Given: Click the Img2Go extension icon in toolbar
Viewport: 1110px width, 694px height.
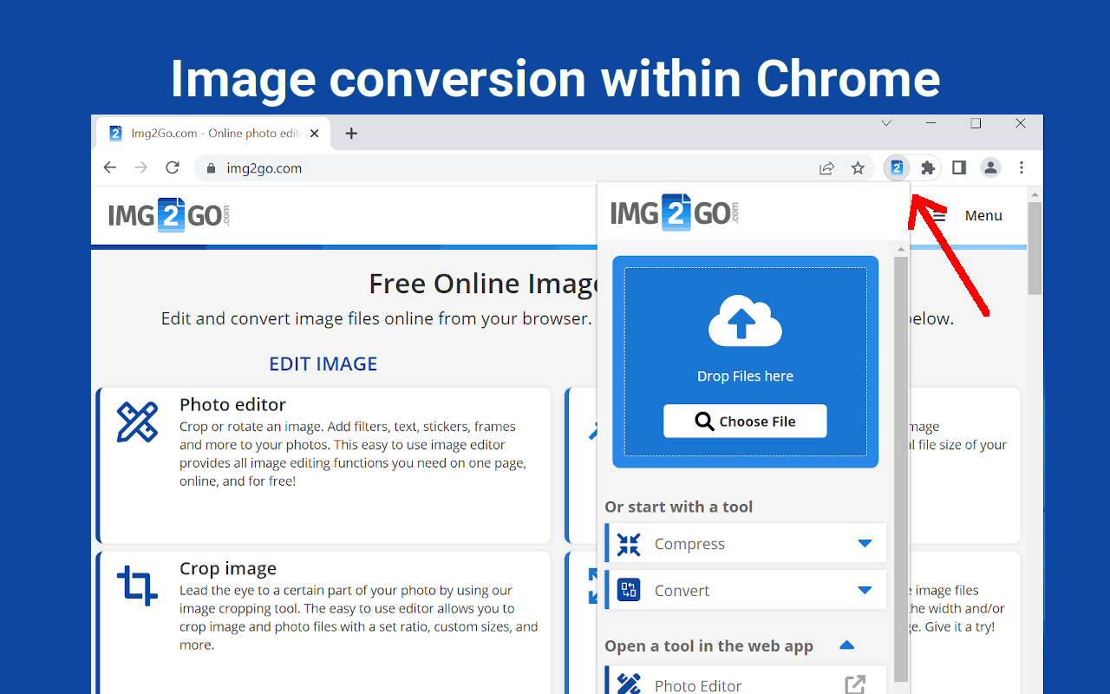Looking at the screenshot, I should point(897,168).
